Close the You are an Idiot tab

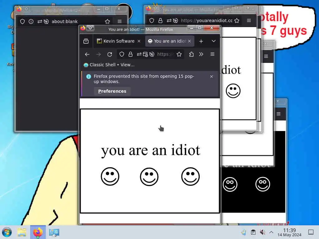pos(189,41)
